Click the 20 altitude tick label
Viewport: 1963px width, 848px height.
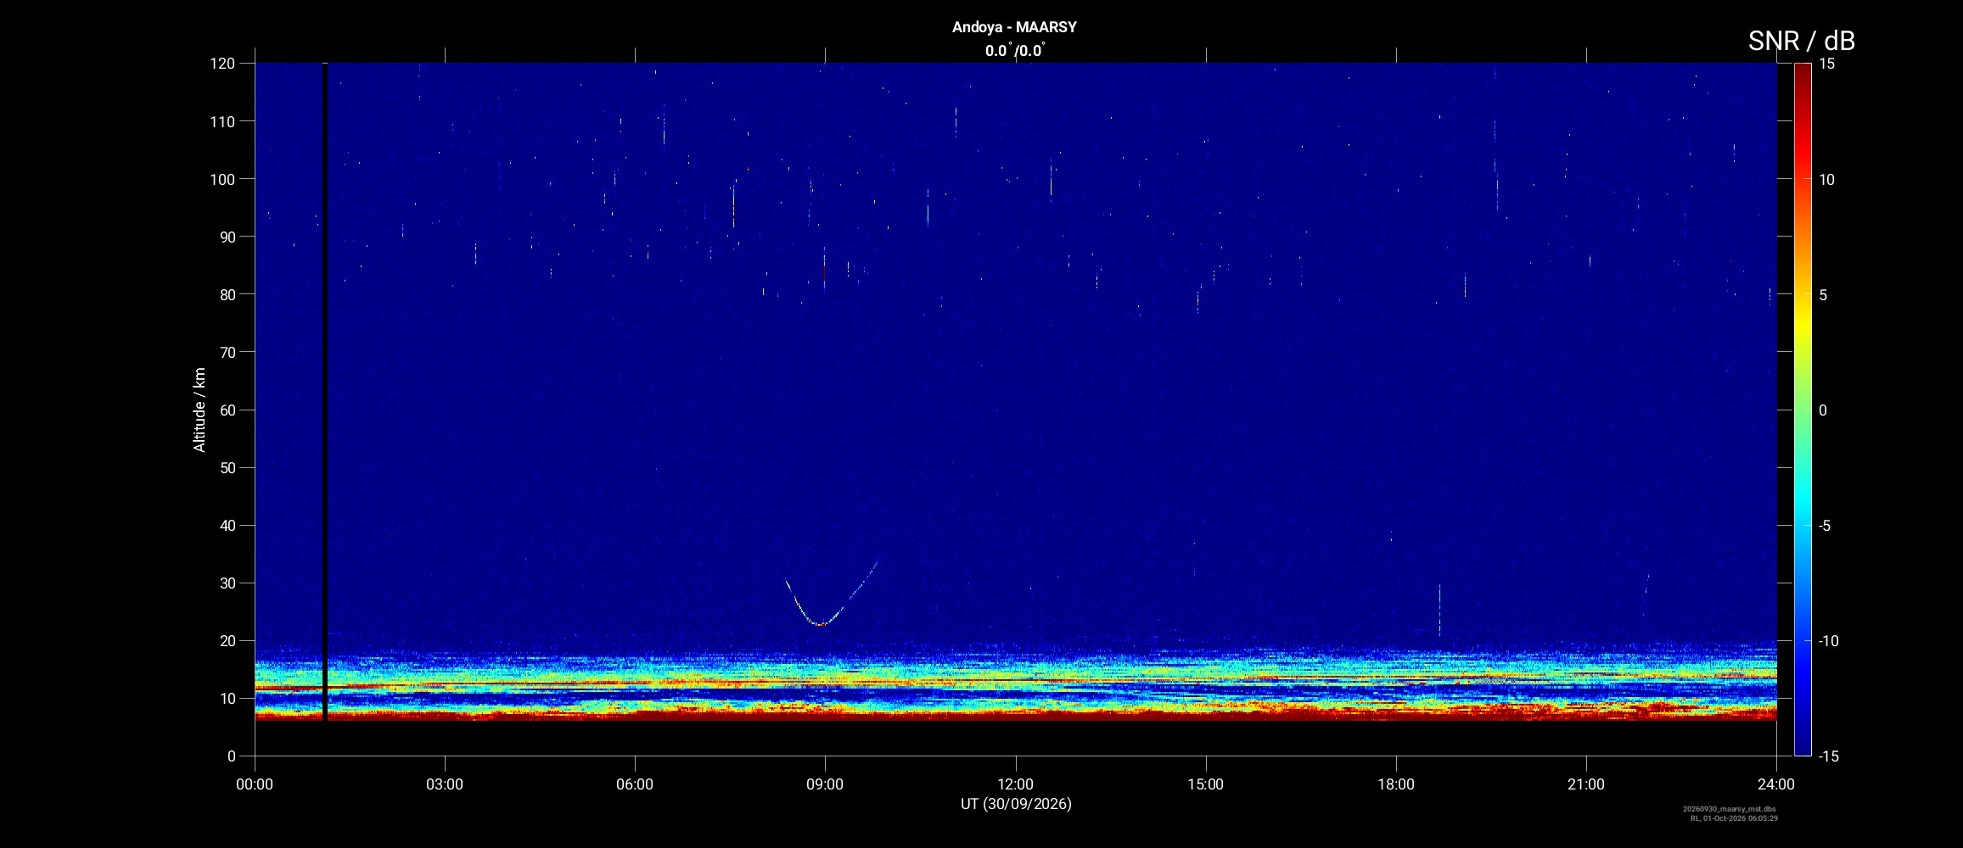[227, 640]
